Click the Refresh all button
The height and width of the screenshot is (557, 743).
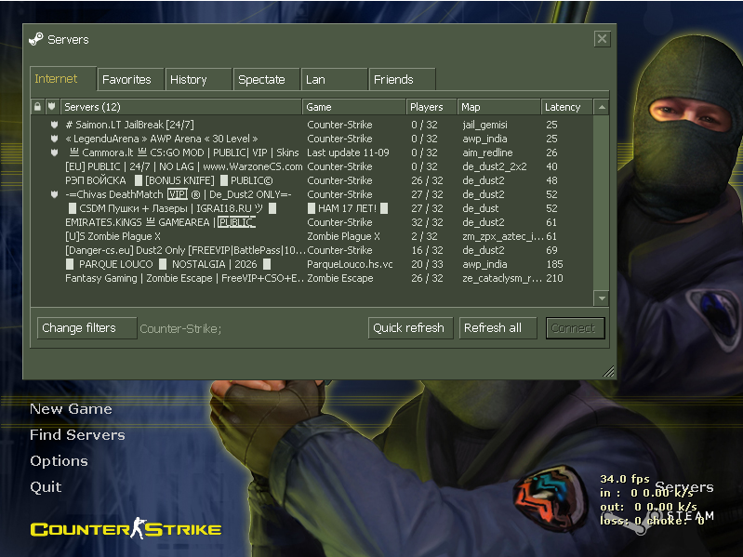coord(497,328)
